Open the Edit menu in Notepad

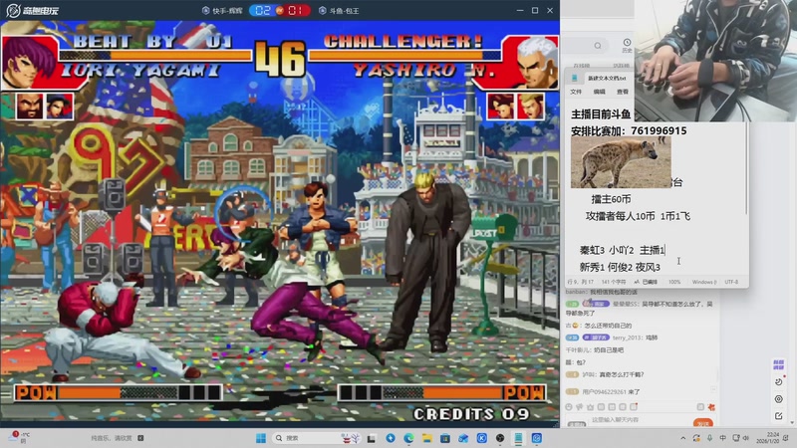tap(600, 92)
